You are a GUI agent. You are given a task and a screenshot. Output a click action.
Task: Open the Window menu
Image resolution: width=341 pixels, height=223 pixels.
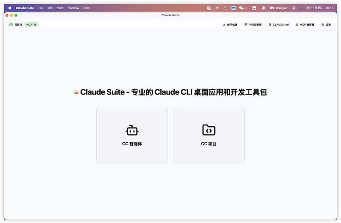[74, 8]
